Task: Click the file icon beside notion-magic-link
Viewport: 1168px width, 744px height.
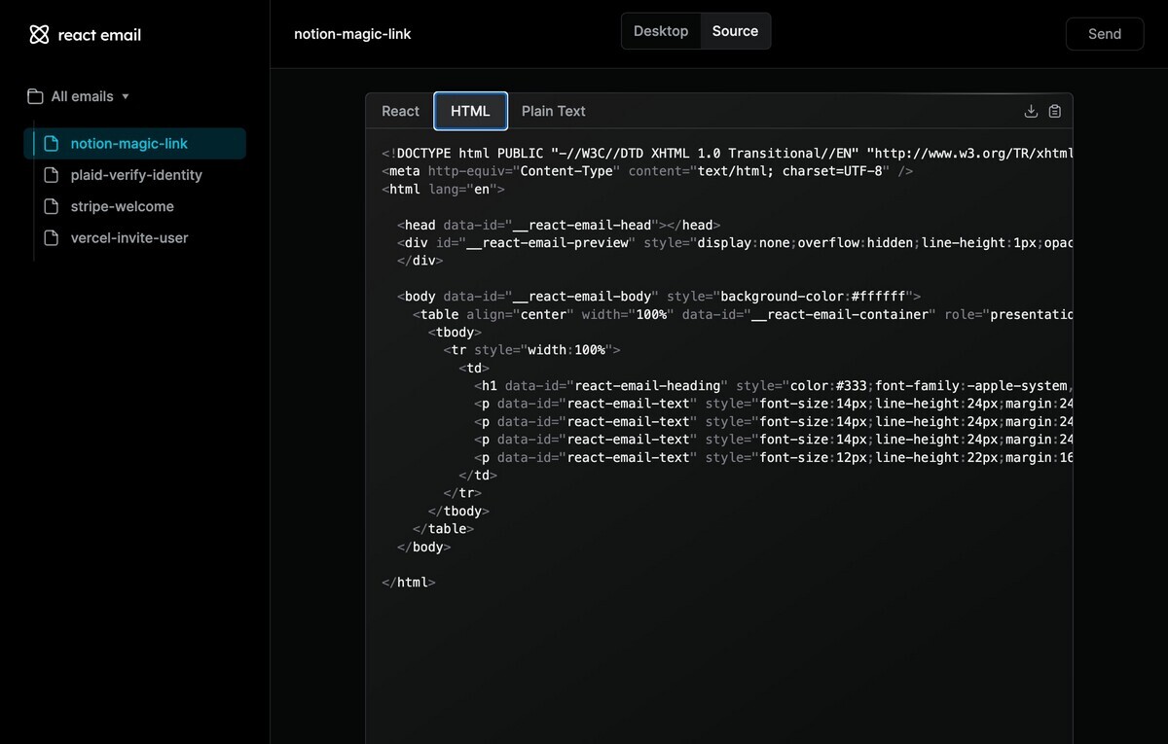Action: pyautogui.click(x=53, y=143)
